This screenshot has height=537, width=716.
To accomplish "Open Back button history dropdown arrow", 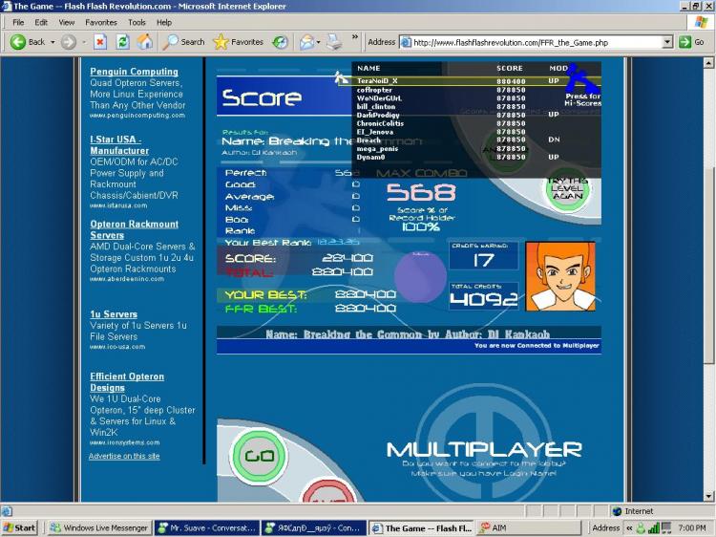I will (x=53, y=42).
